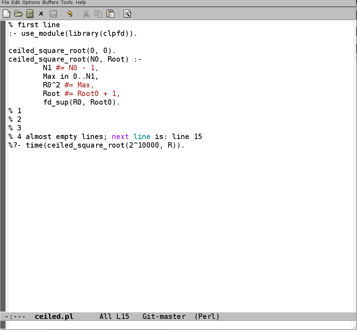The height and width of the screenshot is (330, 357).
Task: Expand the Options menu
Action: pyautogui.click(x=31, y=3)
